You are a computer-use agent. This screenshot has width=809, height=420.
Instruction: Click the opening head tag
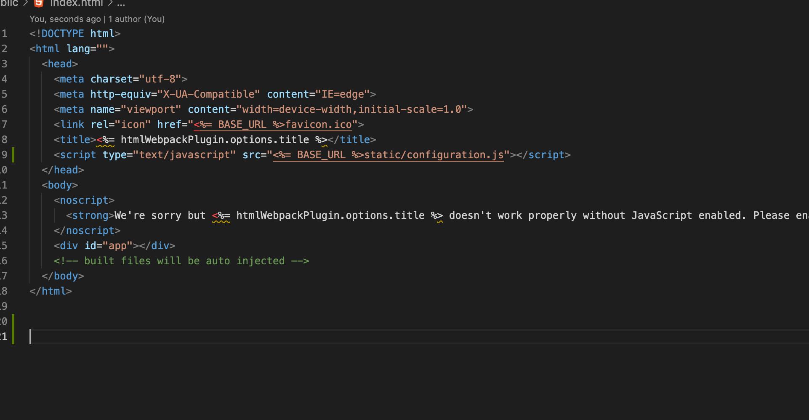60,64
